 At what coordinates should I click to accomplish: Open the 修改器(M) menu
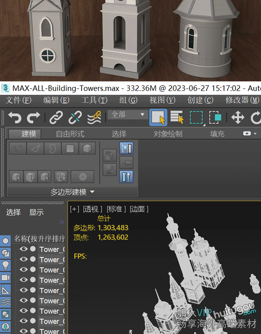(x=242, y=100)
